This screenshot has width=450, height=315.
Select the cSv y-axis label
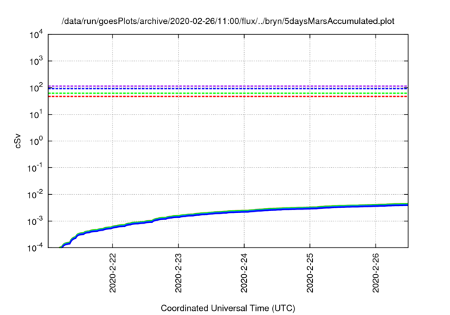tap(18, 141)
